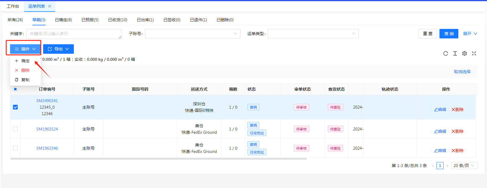Open the 20 条/页 page size dropdown
This screenshot has width=487, height=188.
pyautogui.click(x=464, y=166)
